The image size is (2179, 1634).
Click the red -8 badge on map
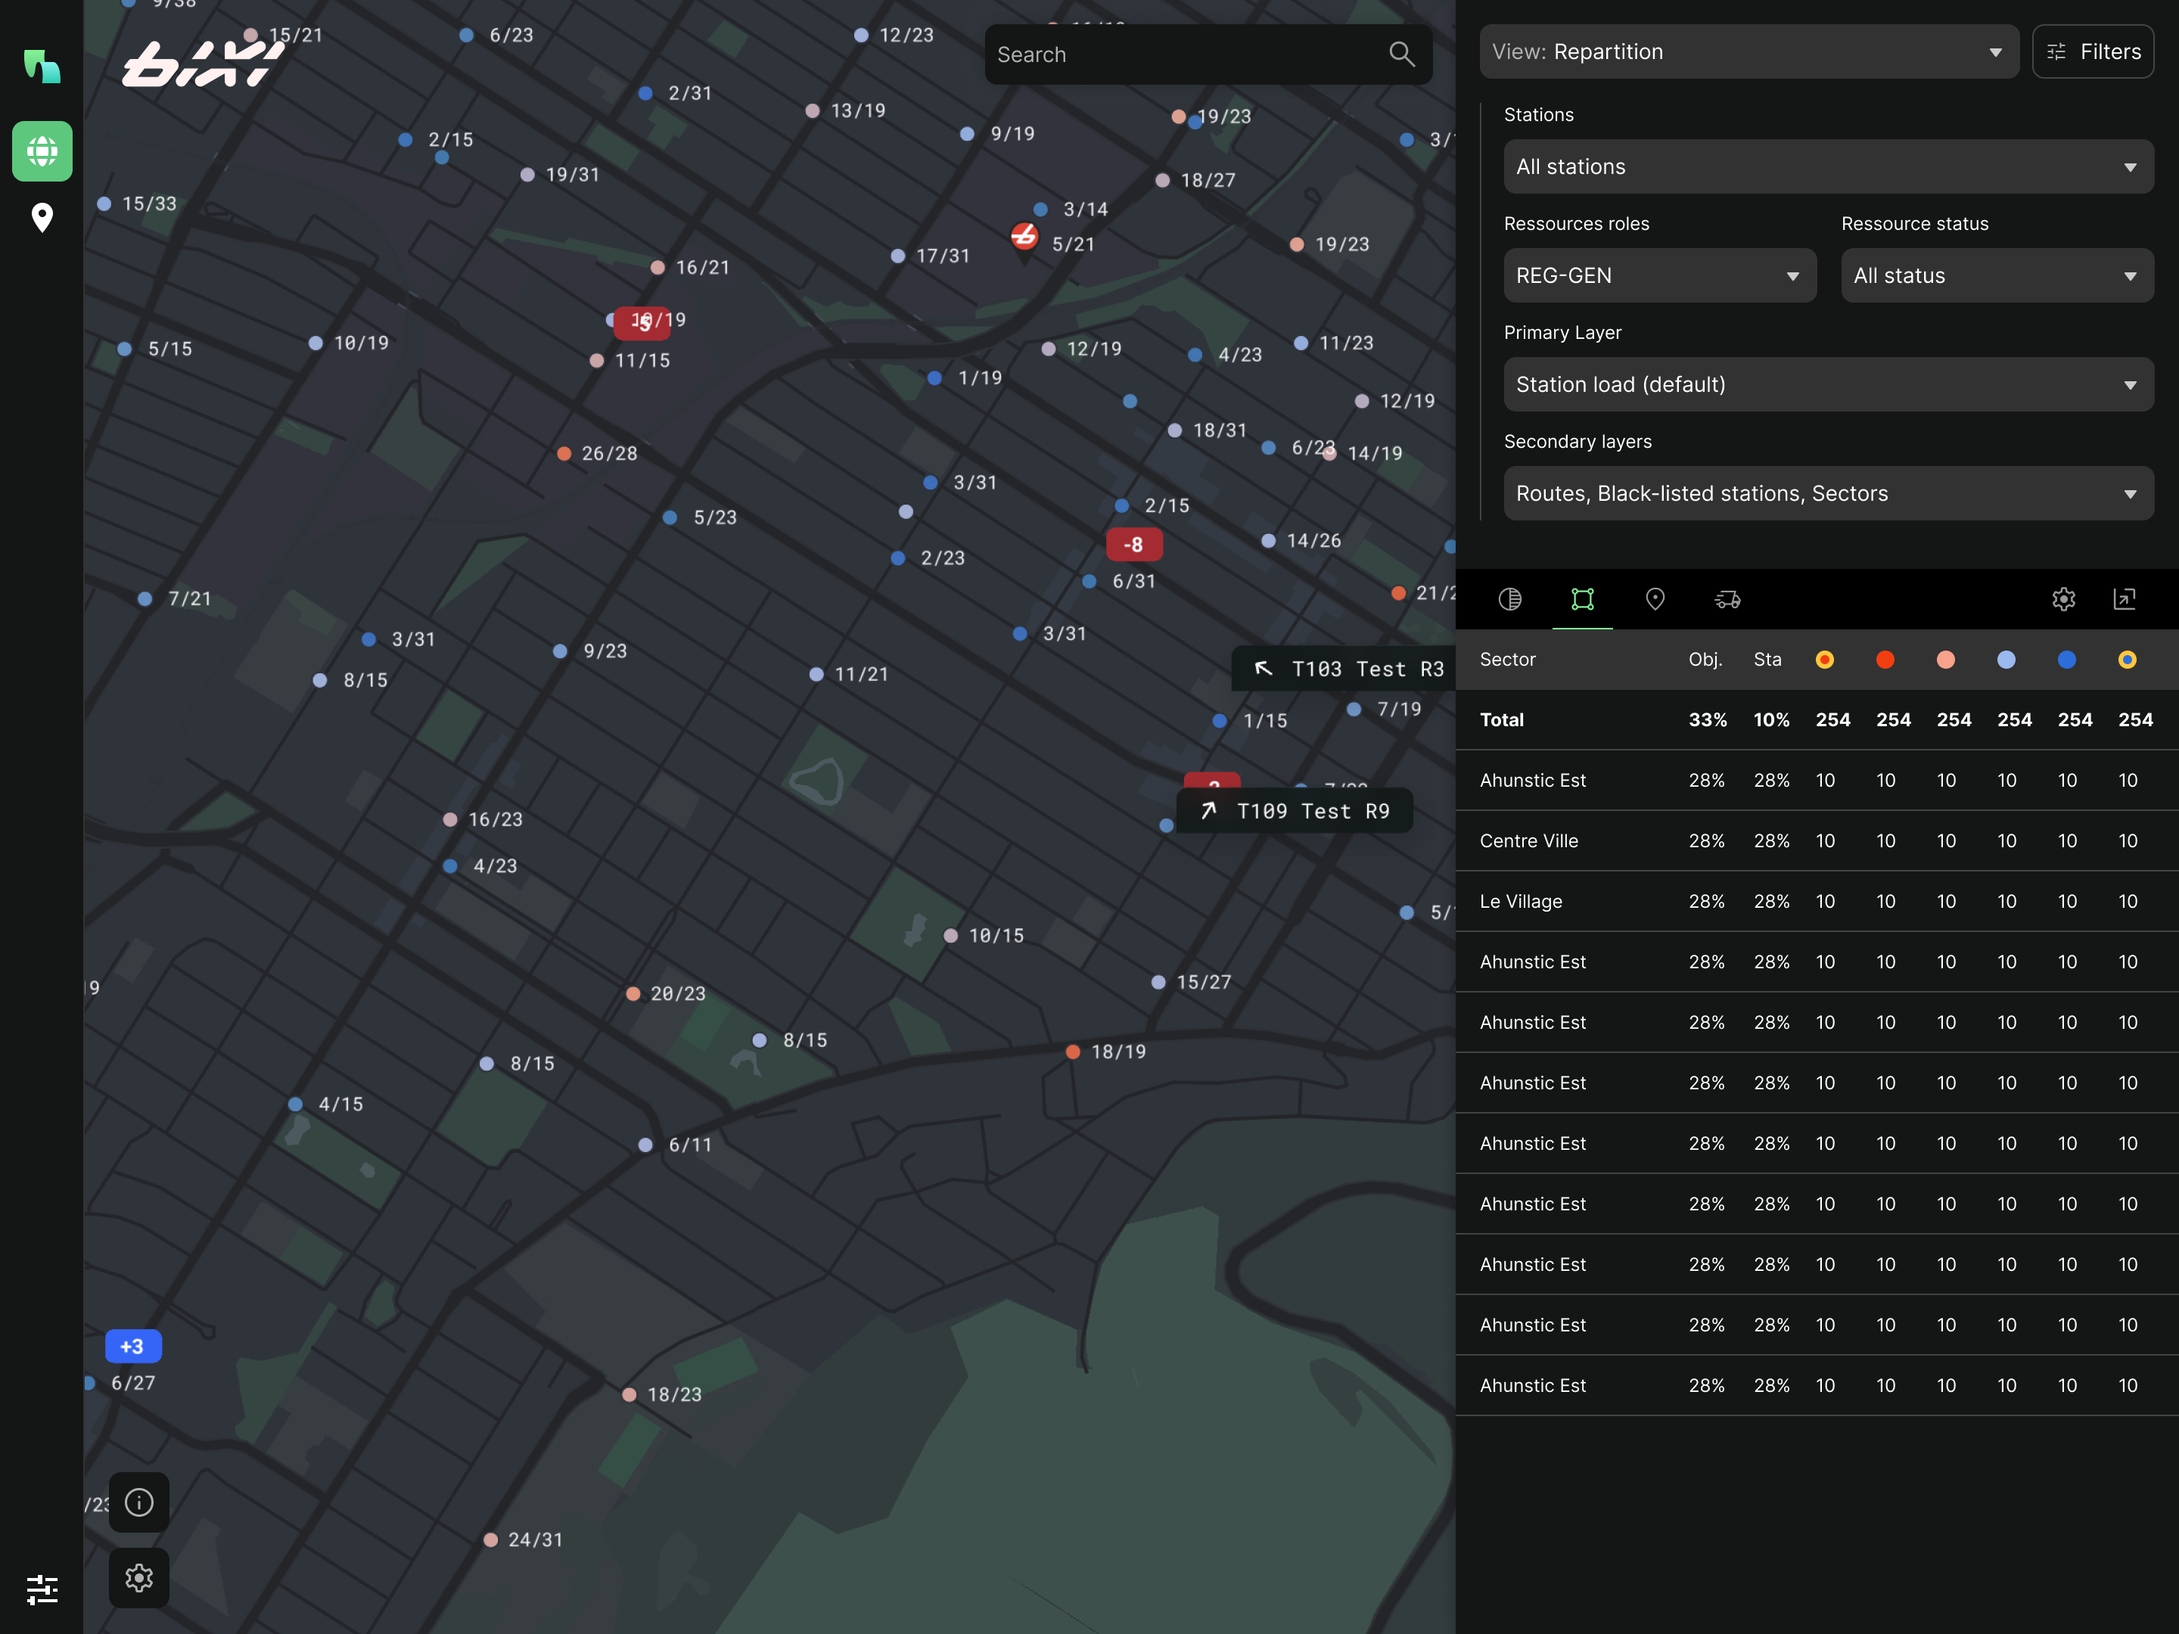1134,545
